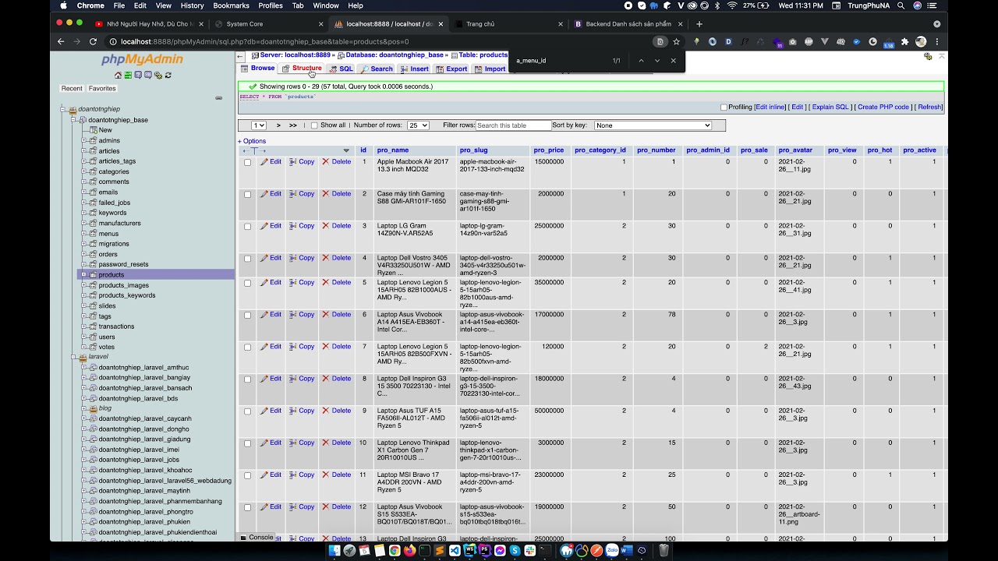The height and width of the screenshot is (561, 998).
Task: Click the Filter rows search field
Action: pyautogui.click(x=513, y=125)
